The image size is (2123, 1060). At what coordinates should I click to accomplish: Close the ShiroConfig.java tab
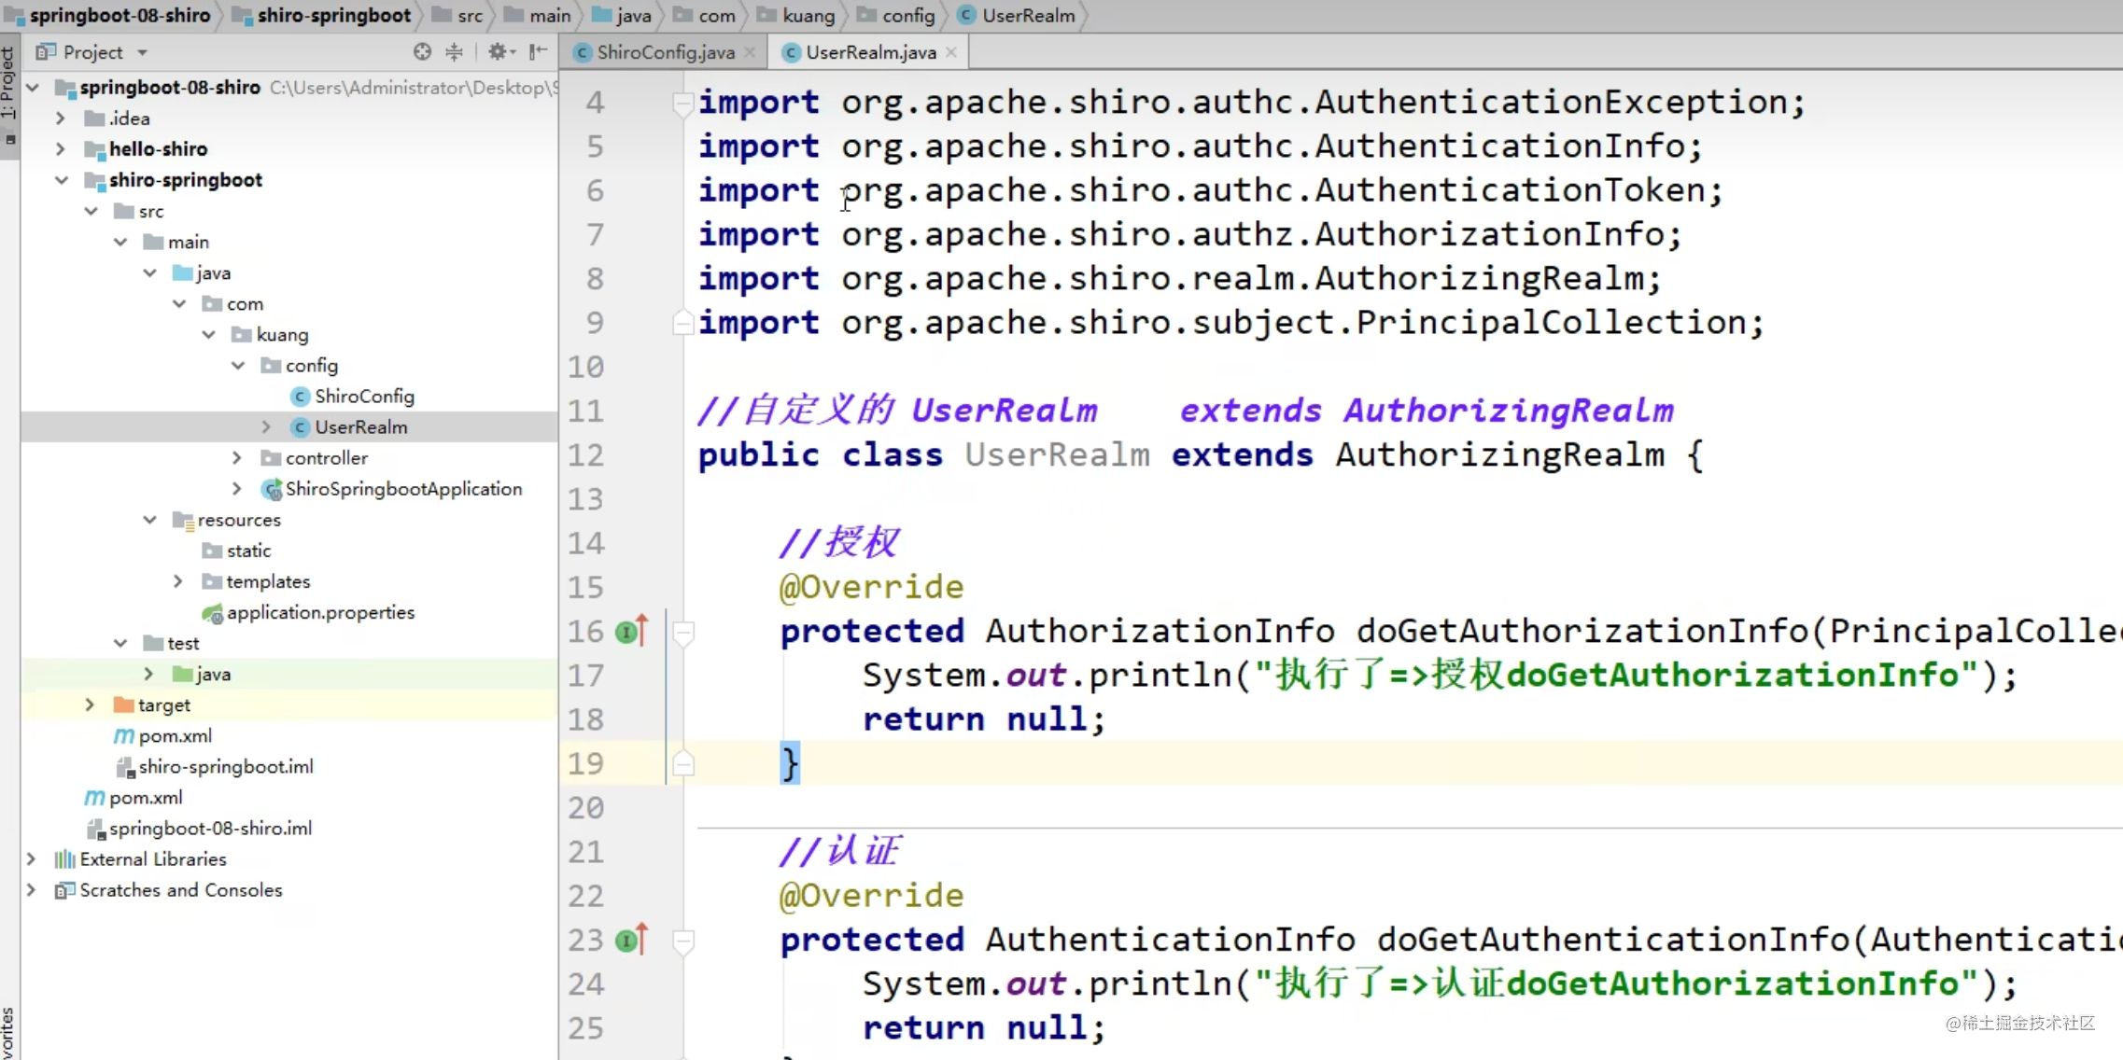[x=750, y=53]
